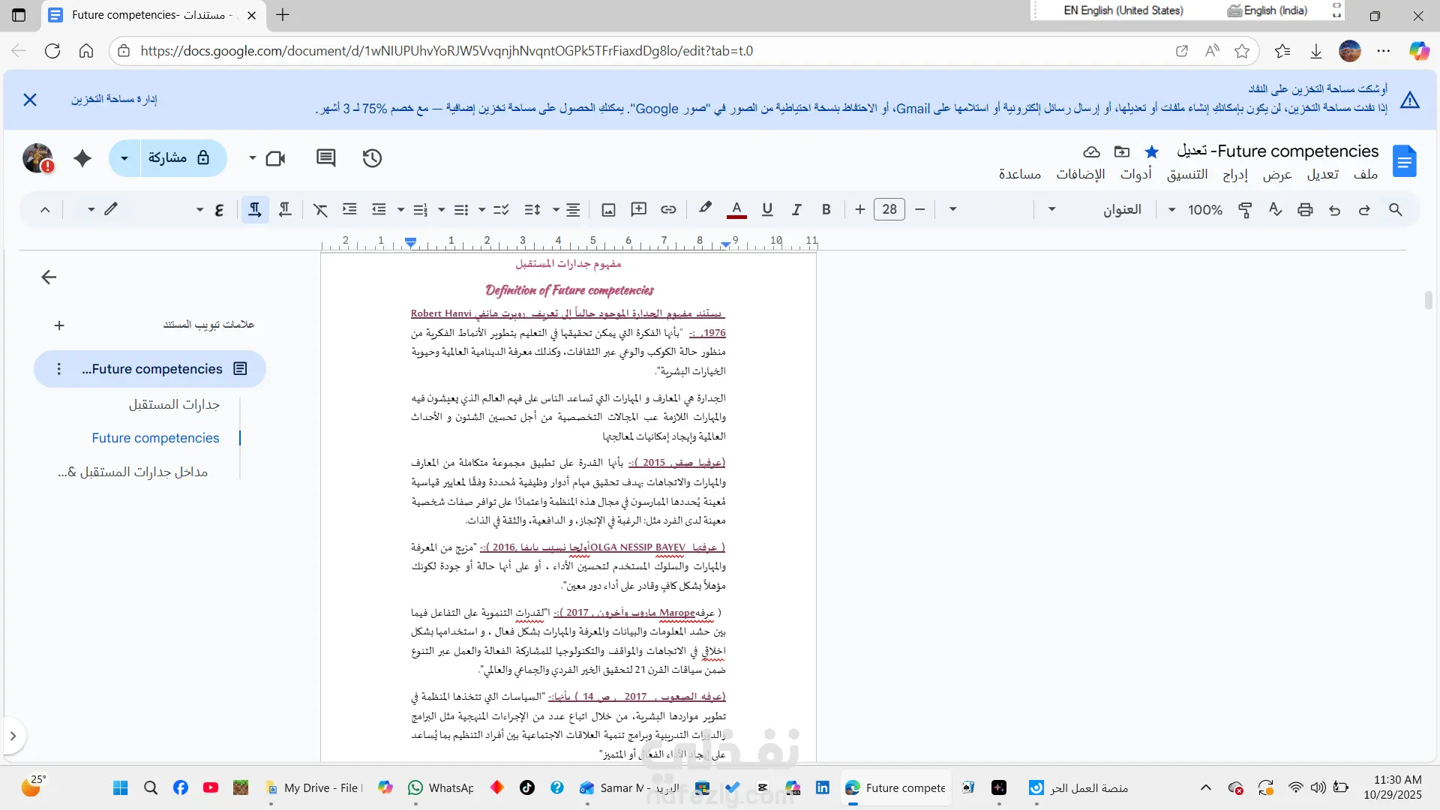Open the إدراج menu
Viewport: 1440px width, 810px height.
(1235, 174)
